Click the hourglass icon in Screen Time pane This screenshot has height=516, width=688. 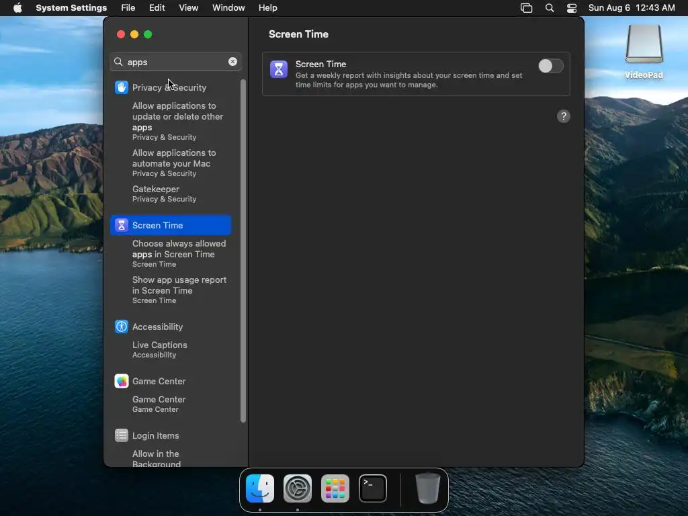pos(279,69)
